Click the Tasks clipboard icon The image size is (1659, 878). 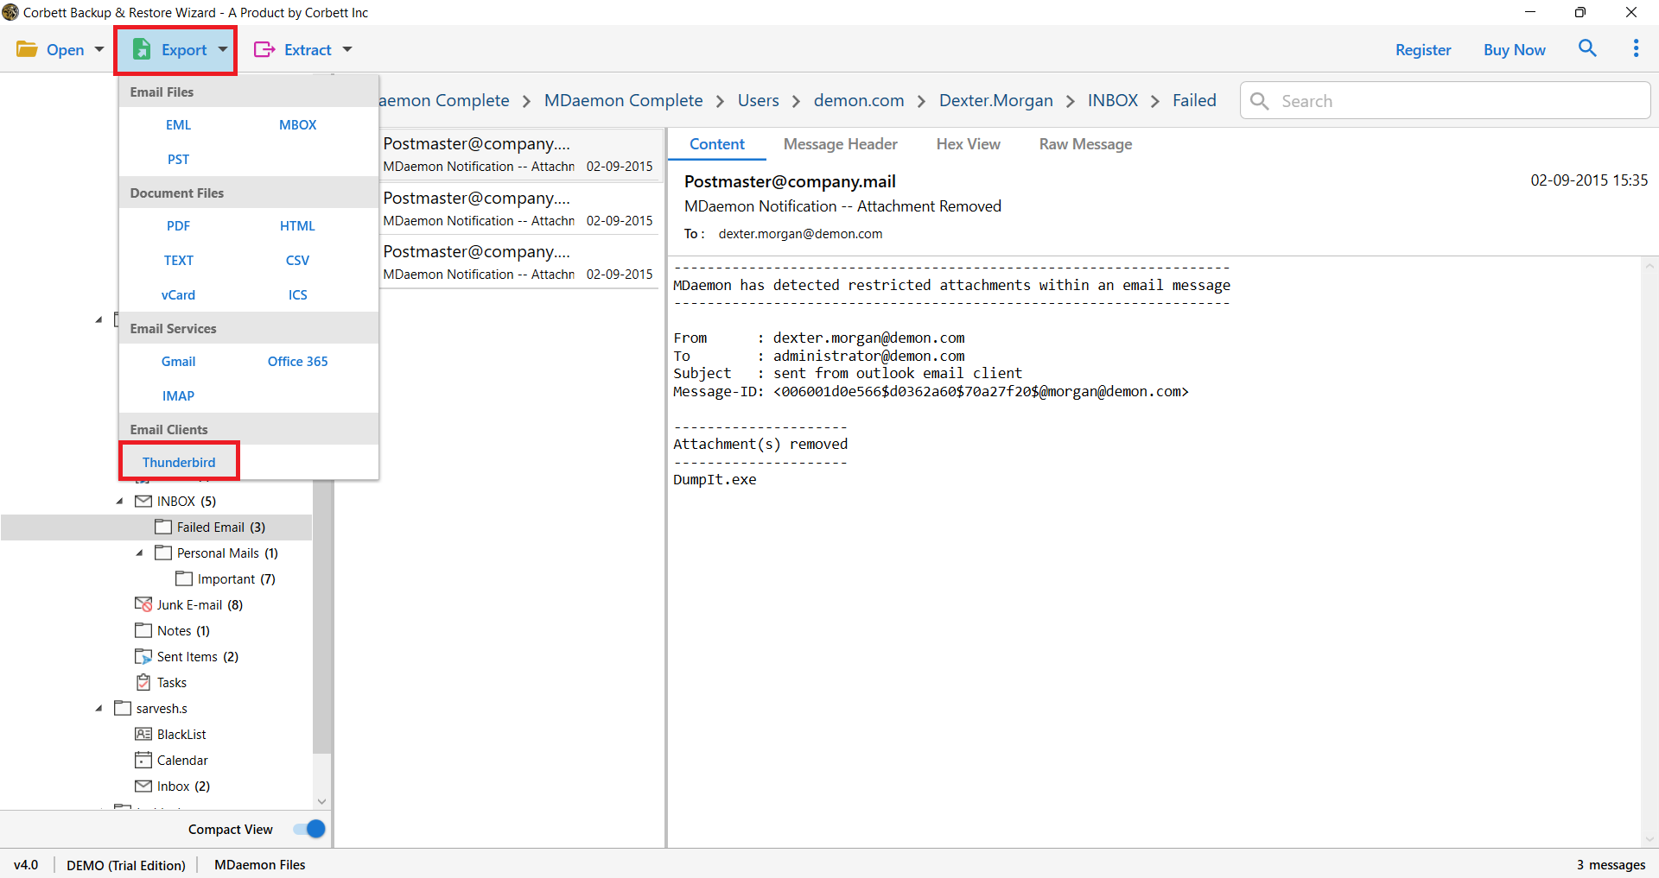(x=143, y=682)
